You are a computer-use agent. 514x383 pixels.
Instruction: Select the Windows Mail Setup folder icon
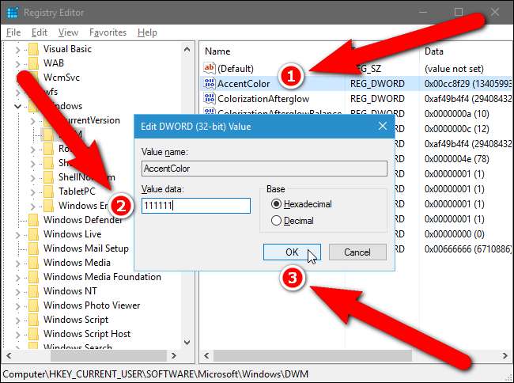pos(33,248)
